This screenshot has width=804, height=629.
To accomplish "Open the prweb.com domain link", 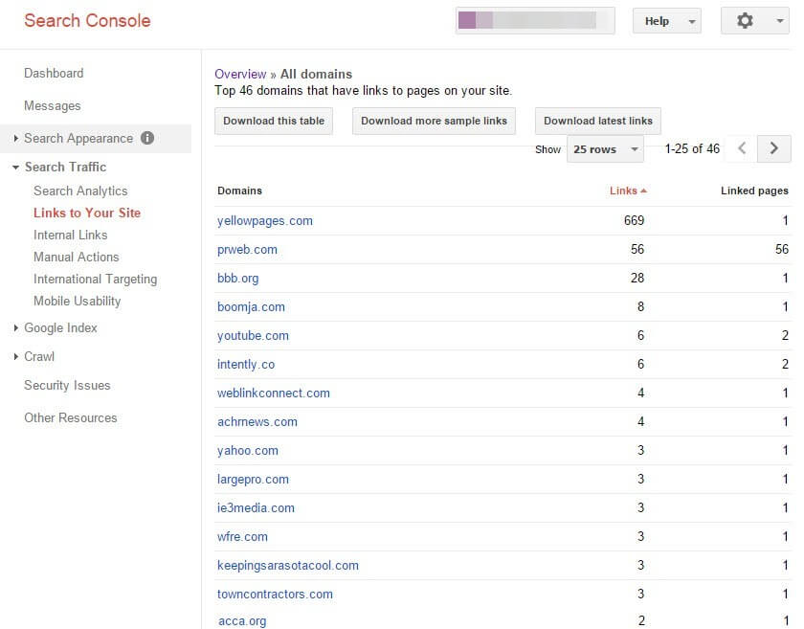I will coord(247,249).
